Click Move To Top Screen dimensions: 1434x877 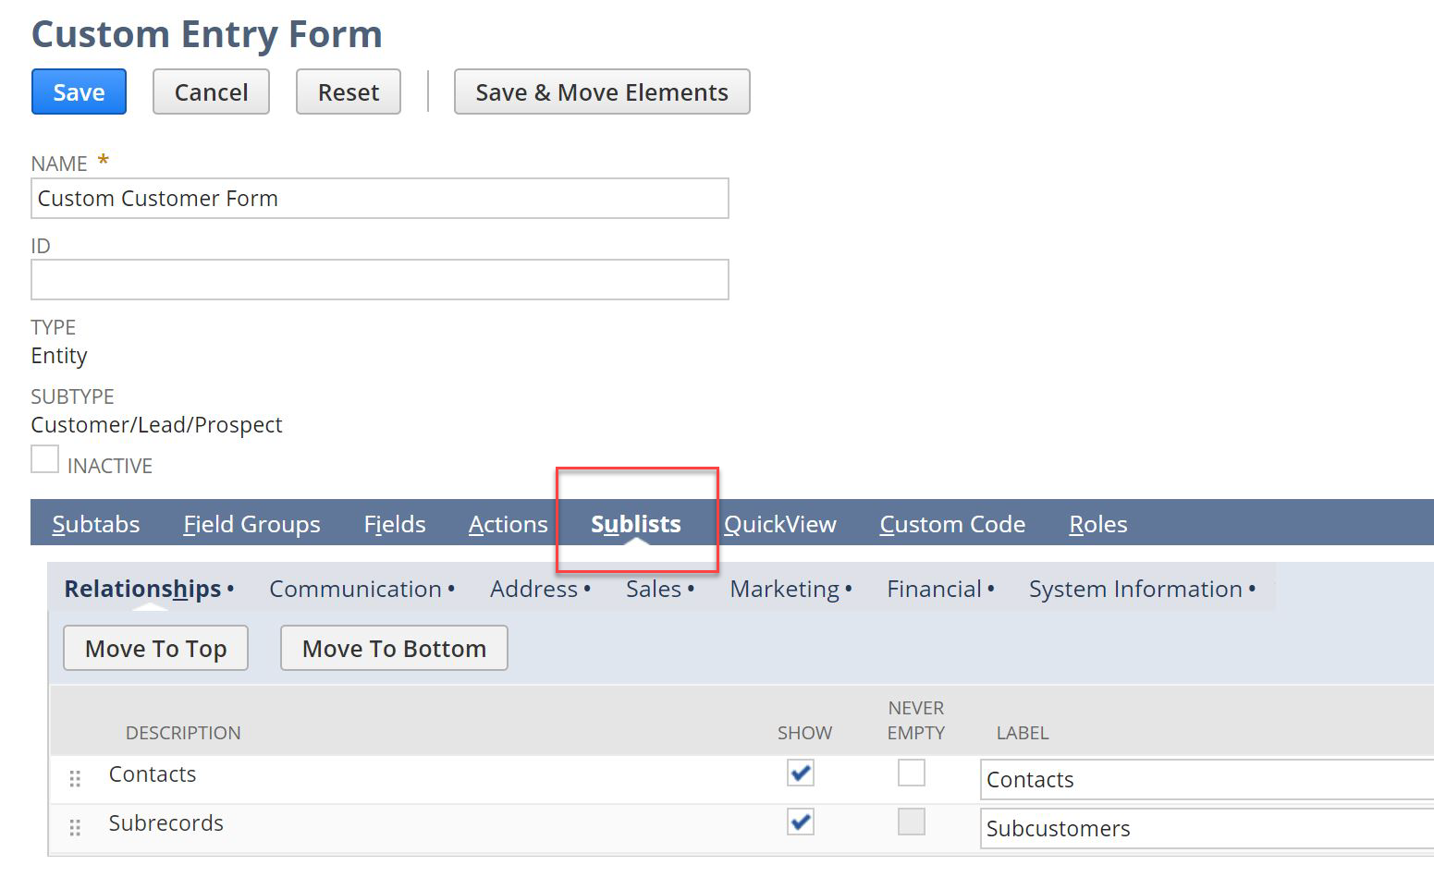point(155,648)
